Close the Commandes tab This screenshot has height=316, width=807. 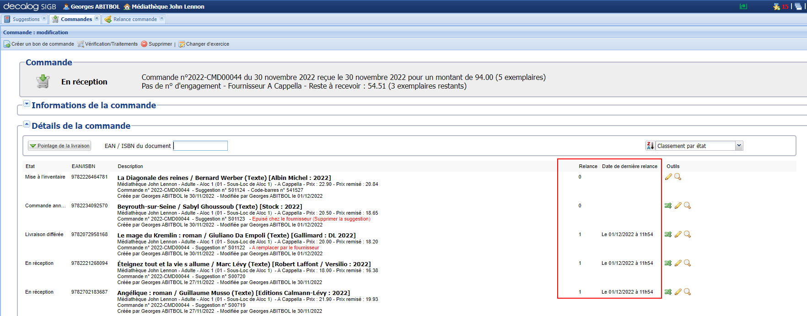coord(97,18)
